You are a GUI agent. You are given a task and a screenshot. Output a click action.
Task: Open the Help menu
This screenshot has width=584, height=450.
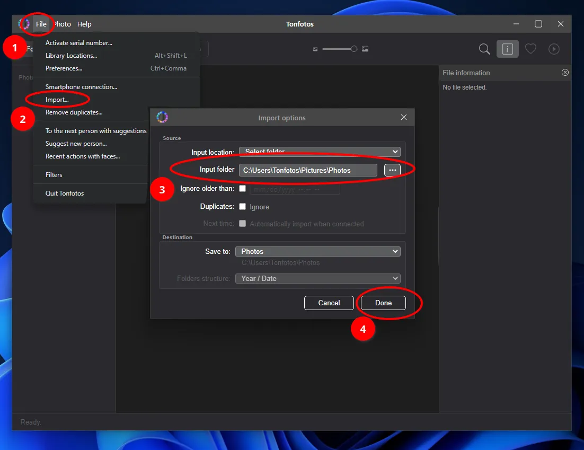point(84,24)
